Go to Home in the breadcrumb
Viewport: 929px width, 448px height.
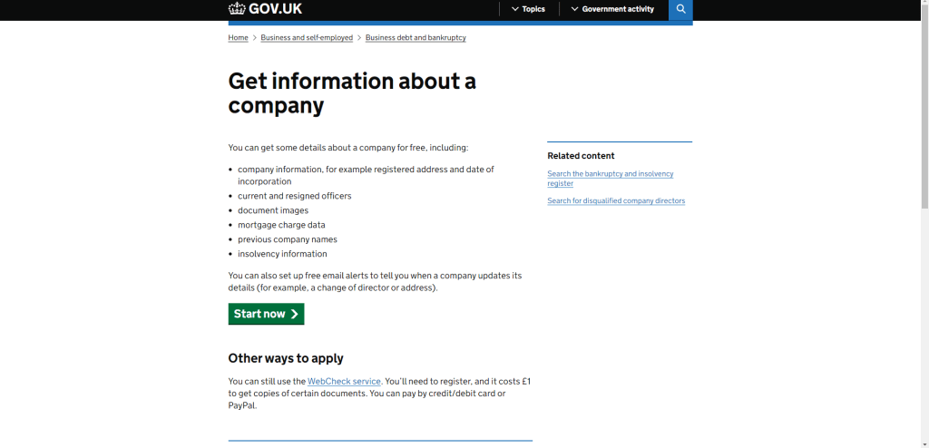(238, 38)
